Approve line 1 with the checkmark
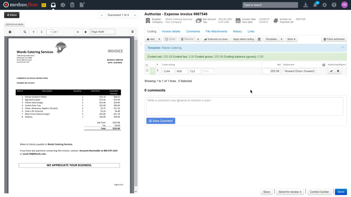351x197 pixels. (x=331, y=71)
